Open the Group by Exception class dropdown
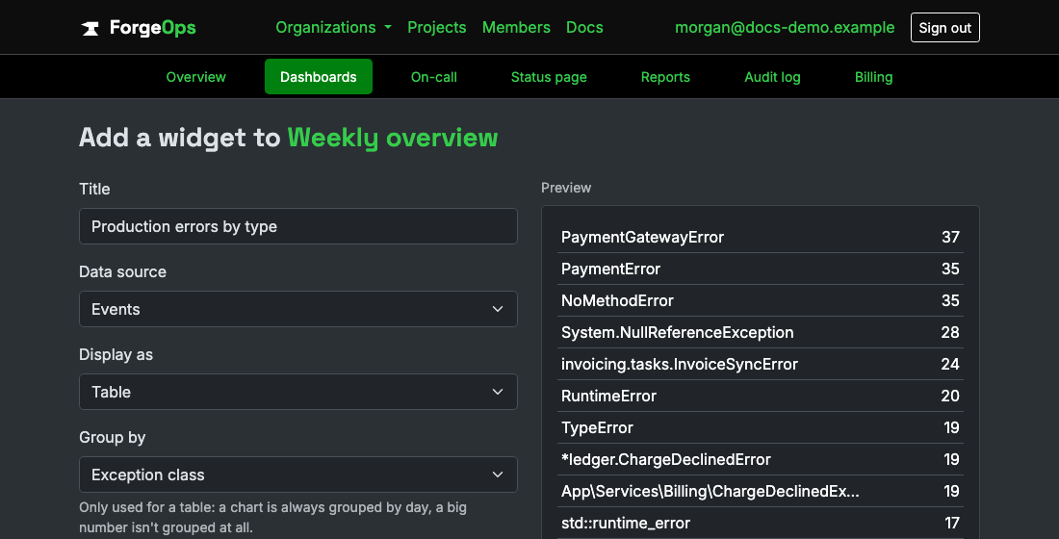Screen dimensions: 1059x539 (x=298, y=475)
